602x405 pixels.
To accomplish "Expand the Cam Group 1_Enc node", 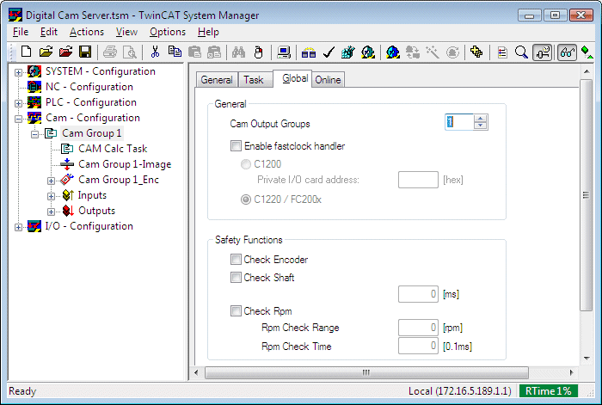I will (51, 181).
